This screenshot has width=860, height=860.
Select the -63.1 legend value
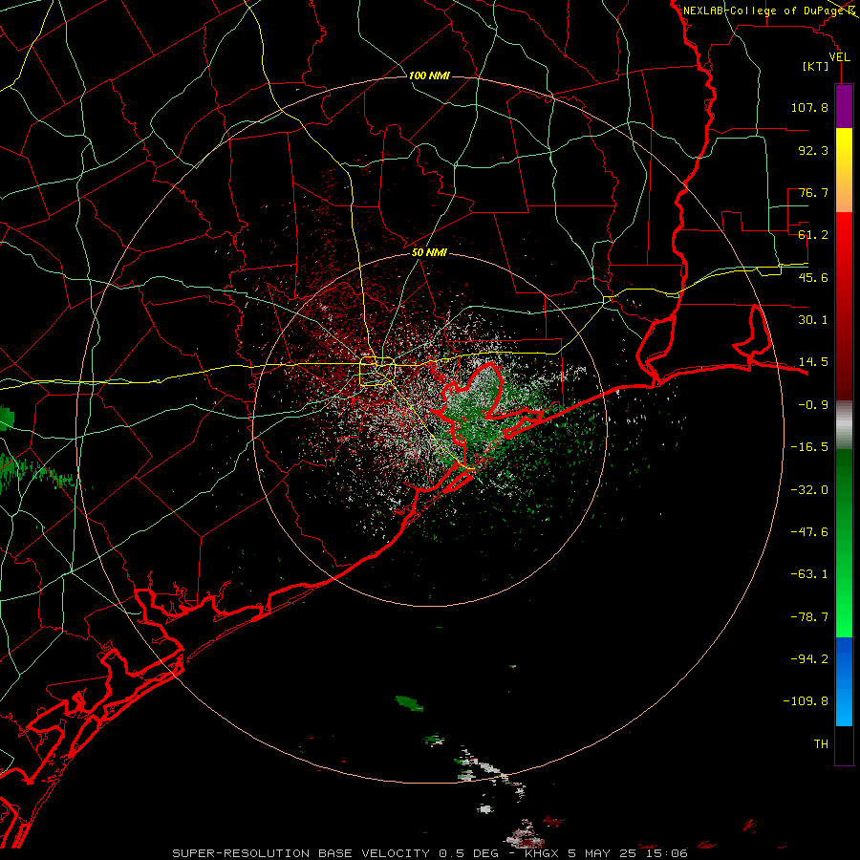[809, 574]
